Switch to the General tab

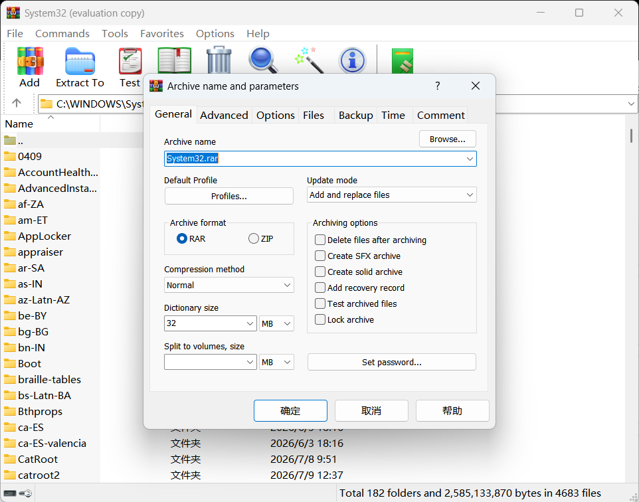(173, 114)
